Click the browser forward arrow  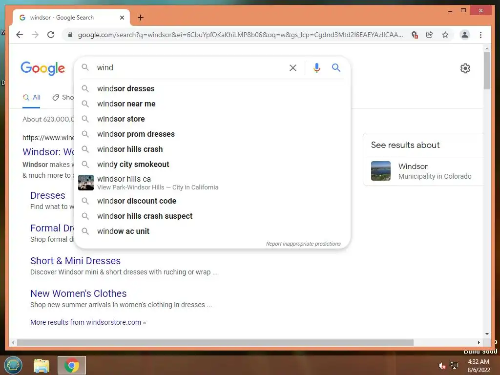click(x=35, y=35)
